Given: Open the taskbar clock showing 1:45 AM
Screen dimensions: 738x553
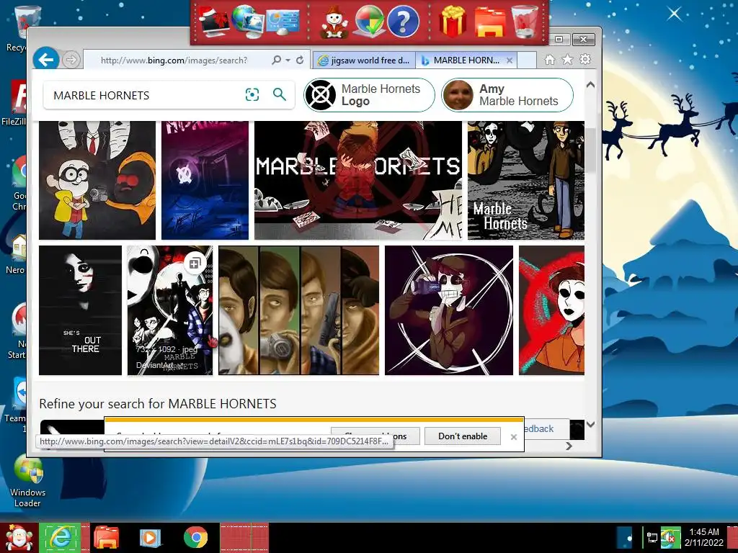Looking at the screenshot, I should 703,537.
